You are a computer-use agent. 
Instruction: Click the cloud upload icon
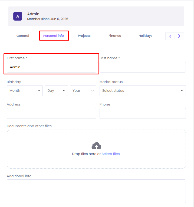point(96,146)
